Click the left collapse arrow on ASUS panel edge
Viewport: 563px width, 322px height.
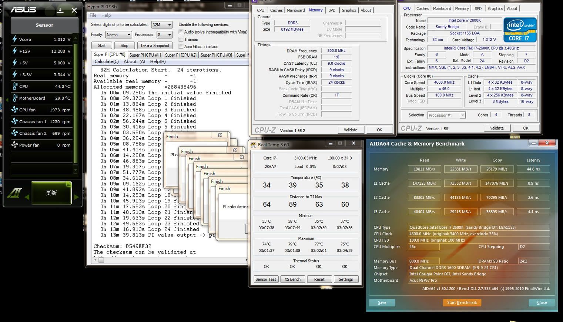(x=7, y=100)
